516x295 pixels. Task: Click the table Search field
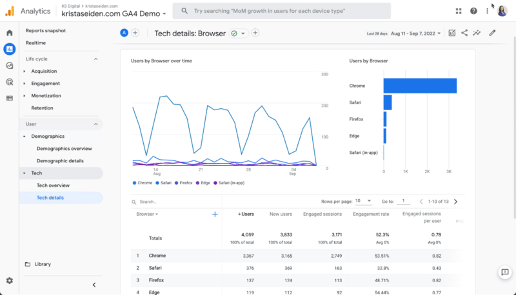point(174,202)
